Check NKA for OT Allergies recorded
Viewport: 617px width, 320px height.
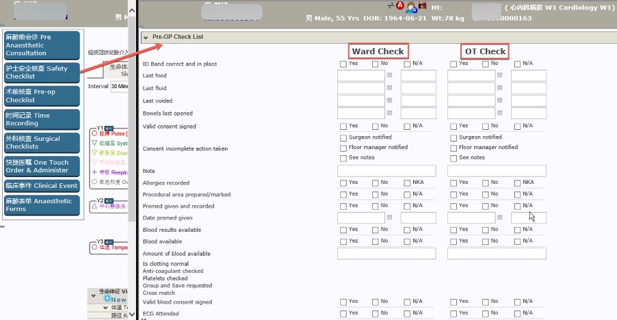(x=517, y=183)
